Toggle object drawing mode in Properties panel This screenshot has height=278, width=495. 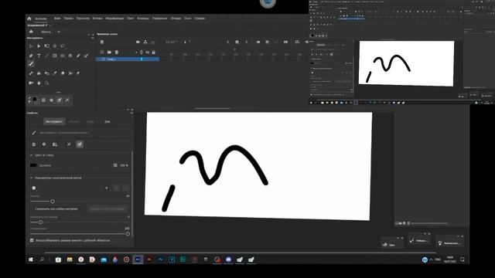click(34, 144)
